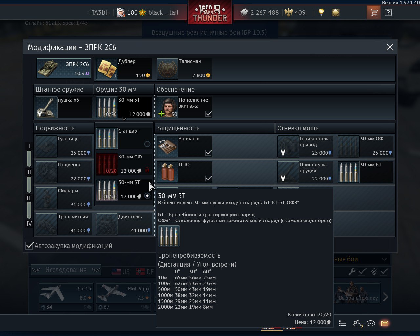Open the chat bubble icon
This screenshot has width=420, height=336.
[x=371, y=324]
